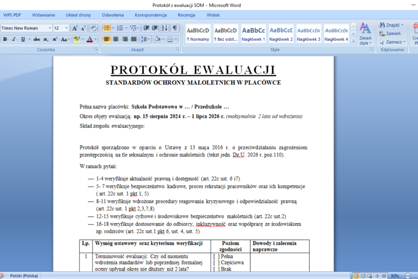Toggle justify text alignment
This screenshot has height=279, width=418.
click(x=134, y=39)
